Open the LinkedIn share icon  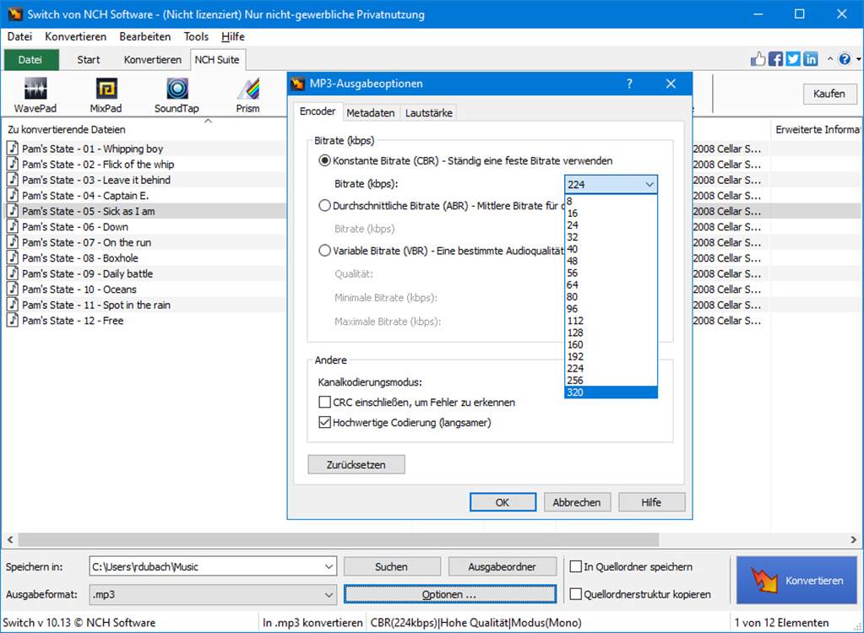tap(811, 59)
